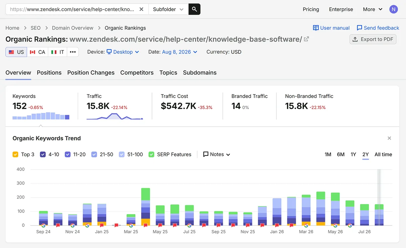406x248 pixels.
Task: Click the Non-Branded Traffic 15.8K value
Action: 296,106
